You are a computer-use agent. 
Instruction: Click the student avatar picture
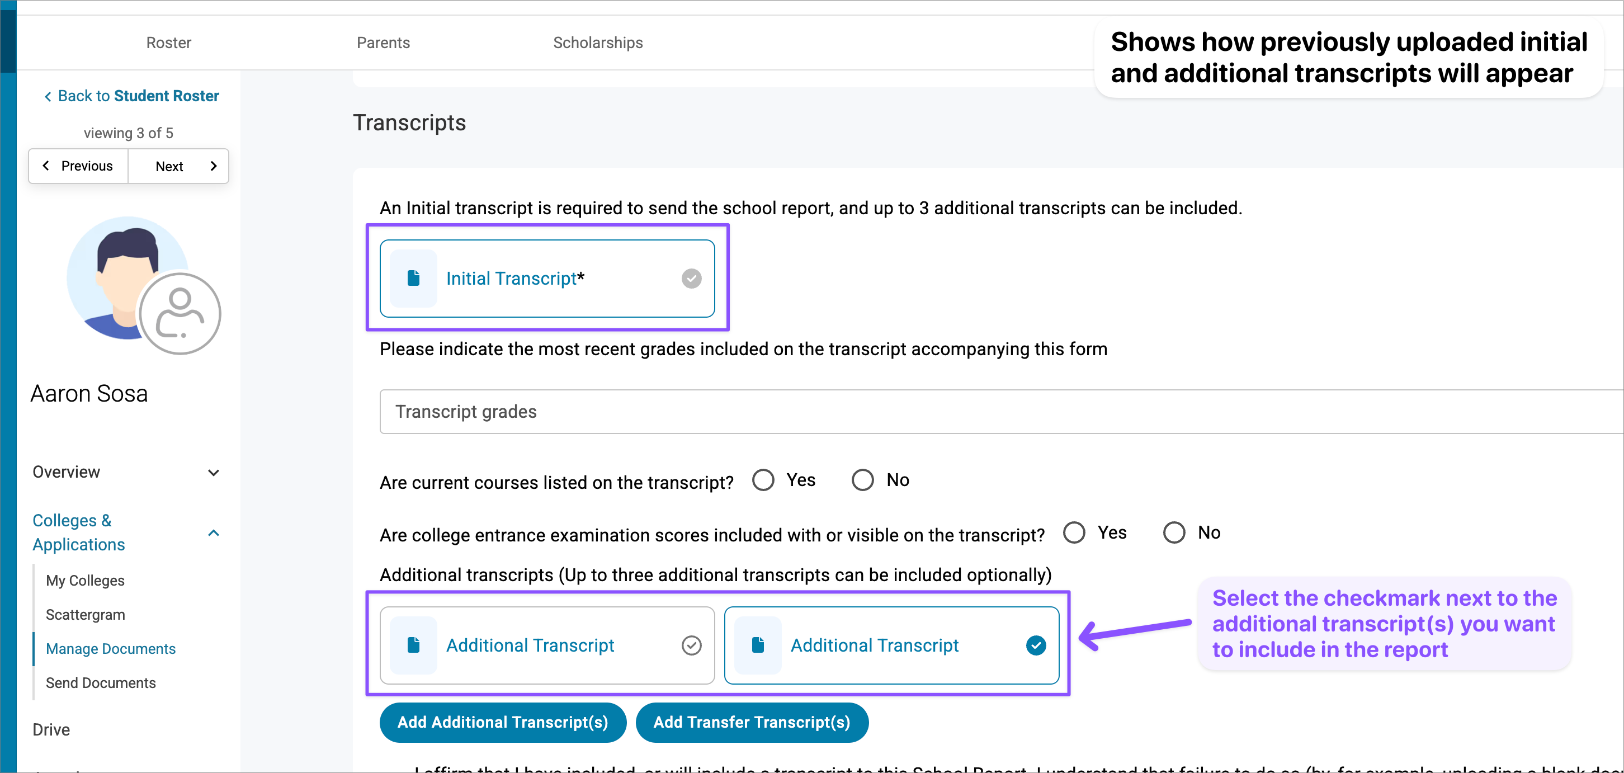(128, 278)
